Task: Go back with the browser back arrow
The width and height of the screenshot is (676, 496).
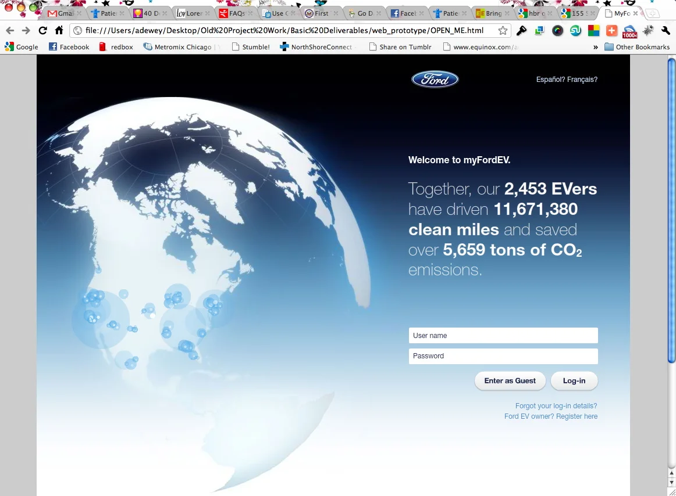Action: tap(10, 31)
